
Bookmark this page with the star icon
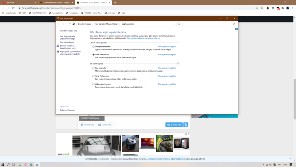pos(262,8)
